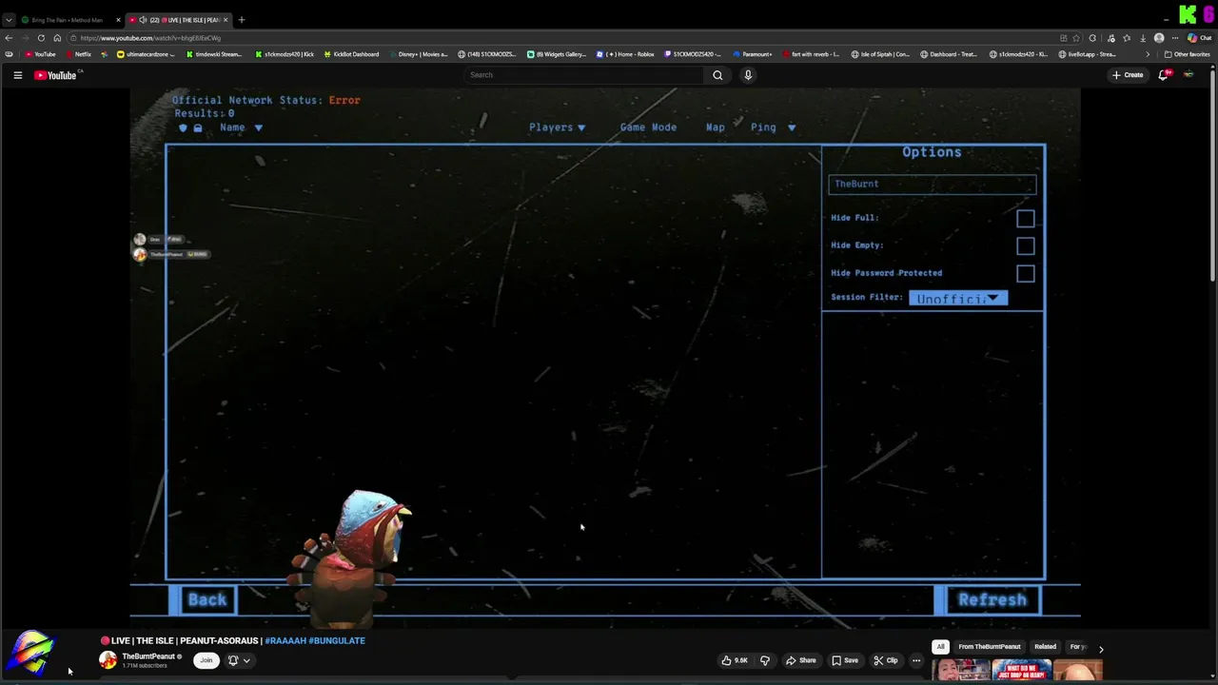Click #RAAAAH #BUNGULATE hashtag link

[x=315, y=641]
